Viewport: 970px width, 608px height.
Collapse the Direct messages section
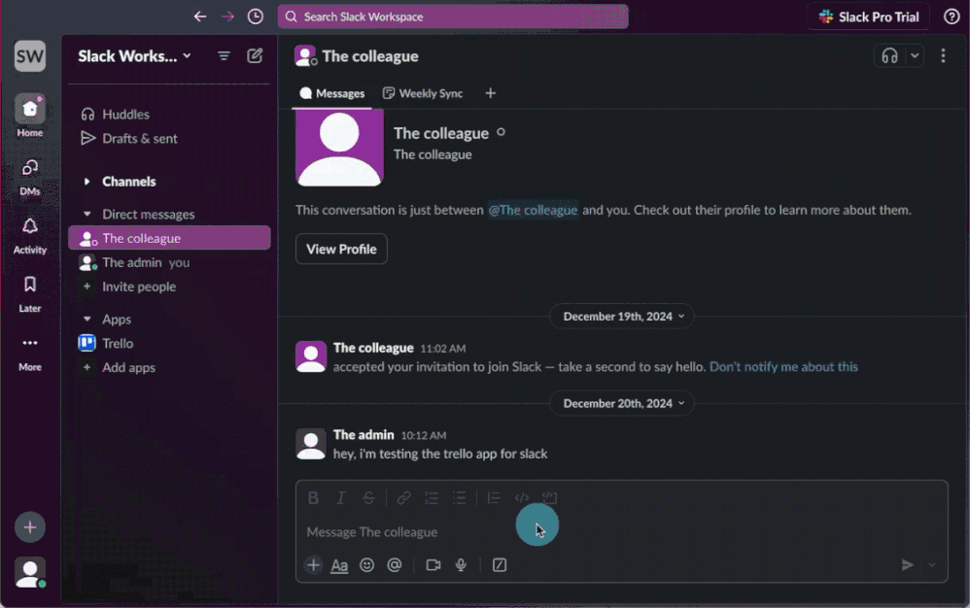pos(87,215)
